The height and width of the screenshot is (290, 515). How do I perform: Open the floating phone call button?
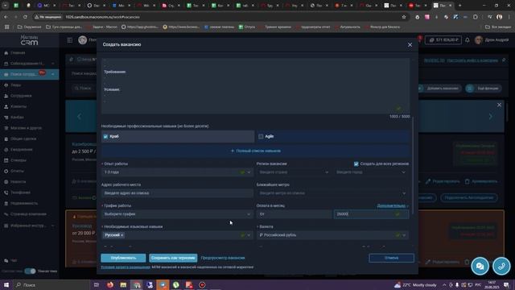(501, 266)
